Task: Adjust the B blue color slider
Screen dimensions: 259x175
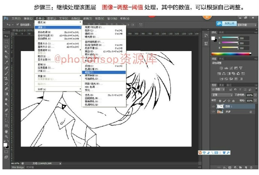Action: [x=230, y=48]
